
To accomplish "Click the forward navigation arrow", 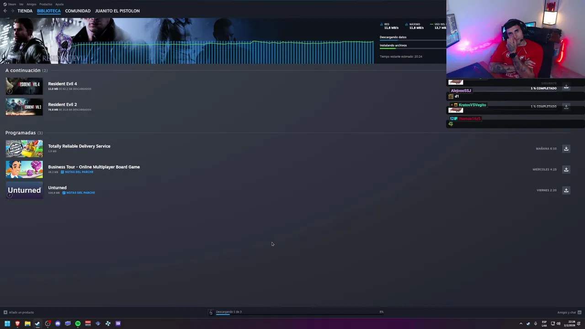I will (x=12, y=11).
